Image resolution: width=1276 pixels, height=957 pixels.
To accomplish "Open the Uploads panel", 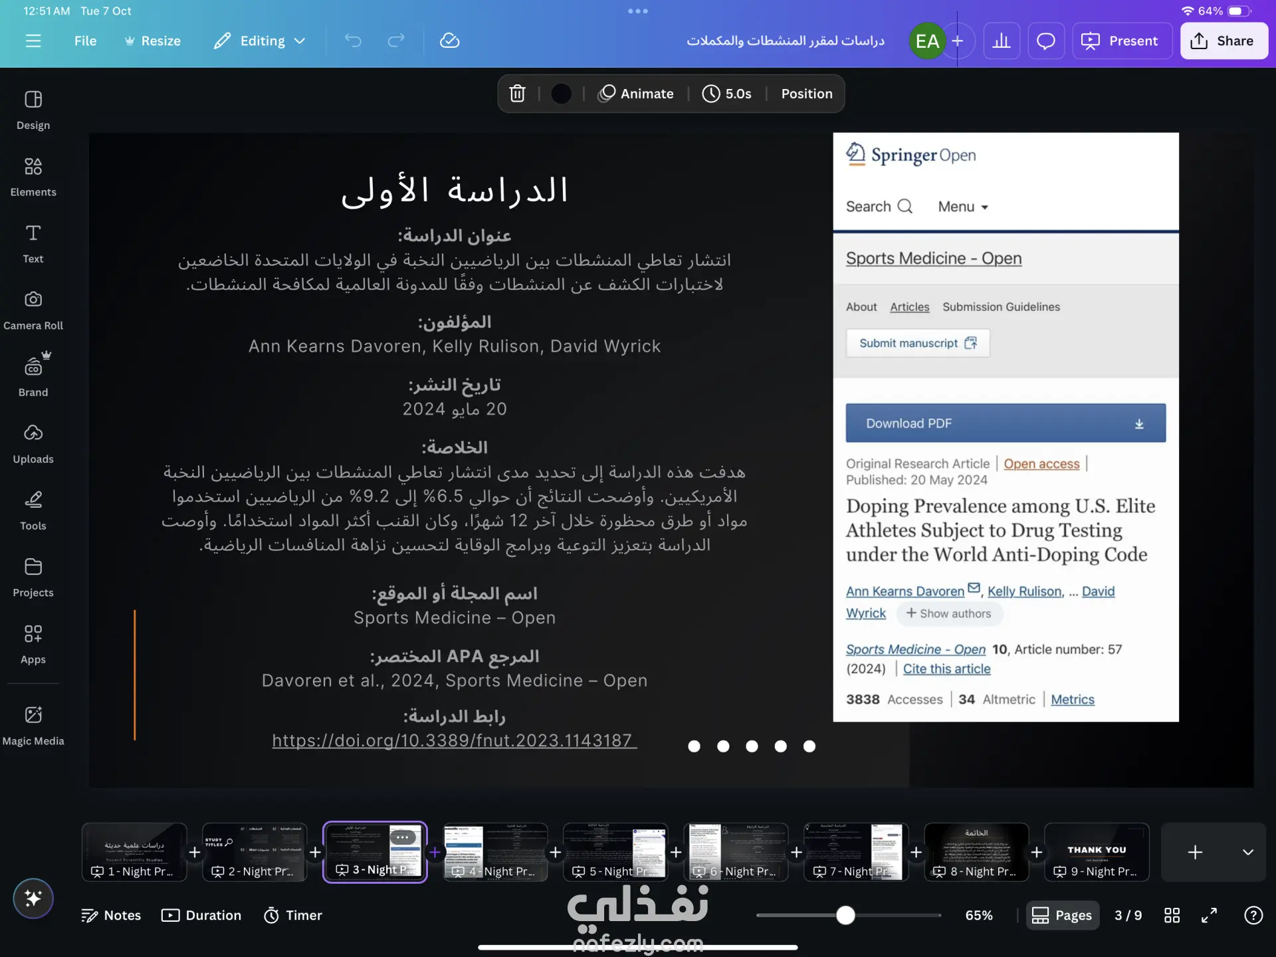I will pyautogui.click(x=33, y=444).
